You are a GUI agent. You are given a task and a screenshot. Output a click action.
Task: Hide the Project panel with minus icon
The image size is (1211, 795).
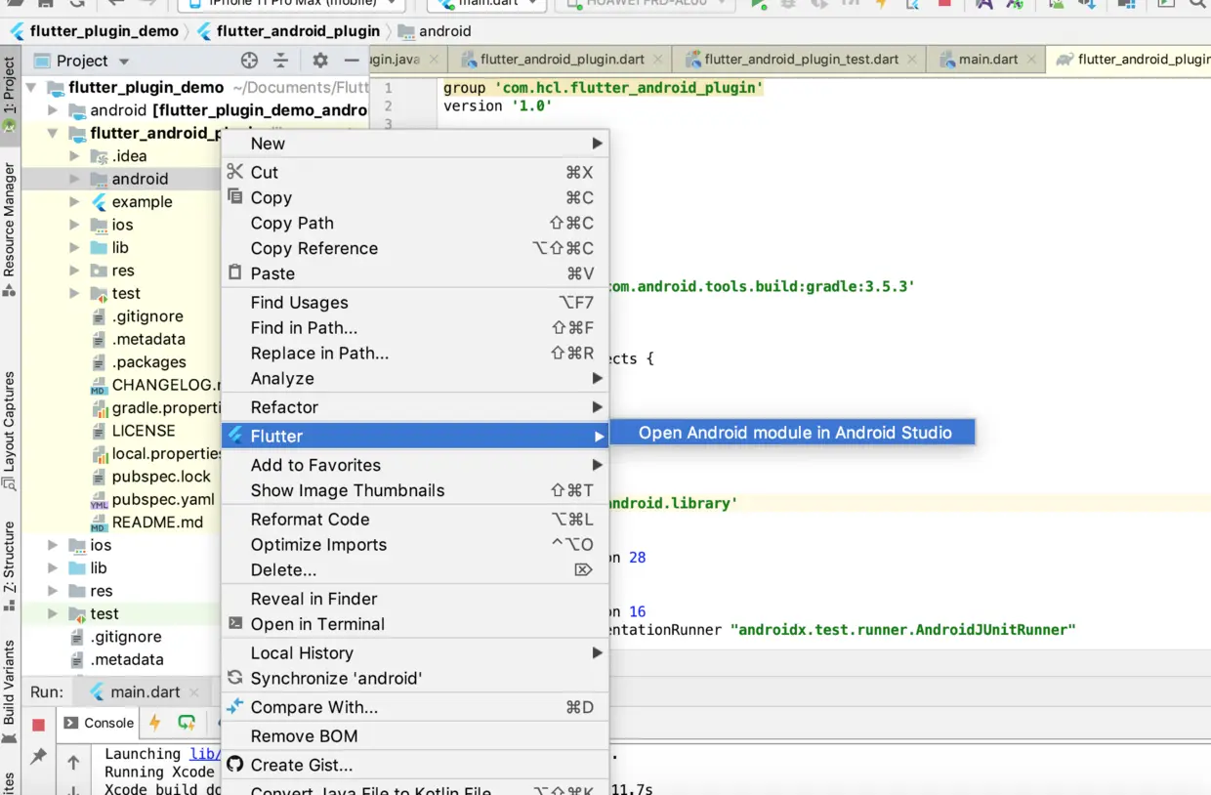pos(352,61)
